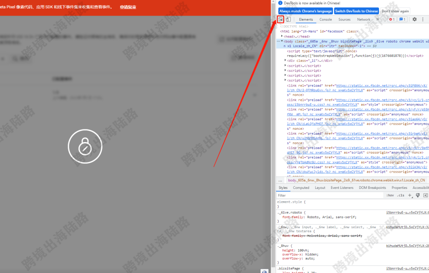The height and width of the screenshot is (273, 429).
Task: Select the html lang="zh-Hans" node row
Action: (319, 31)
